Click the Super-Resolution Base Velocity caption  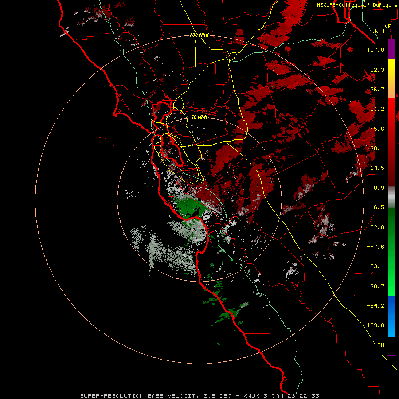coord(199,396)
